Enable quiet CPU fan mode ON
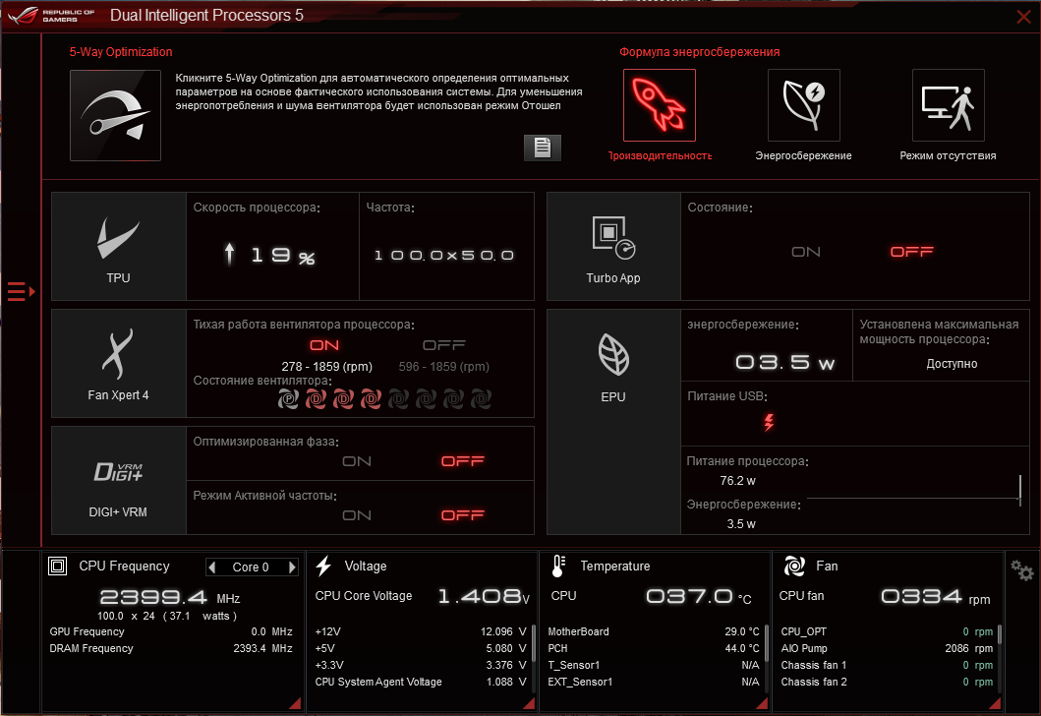Image resolution: width=1041 pixels, height=716 pixels. (x=324, y=345)
